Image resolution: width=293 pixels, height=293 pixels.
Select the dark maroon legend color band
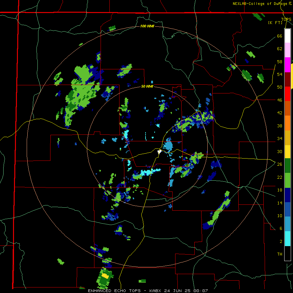pyautogui.click(x=287, y=79)
